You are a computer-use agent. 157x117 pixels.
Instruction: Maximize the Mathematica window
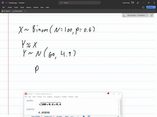(114, 94)
